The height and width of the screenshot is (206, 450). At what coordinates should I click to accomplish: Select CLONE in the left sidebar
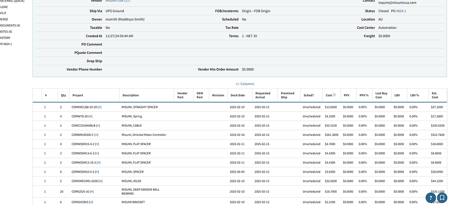click(x=4, y=7)
